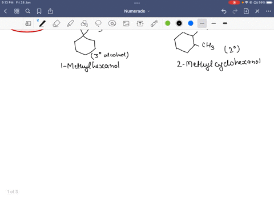Tap the (2°) annotation
The height and width of the screenshot is (205, 274).
[232, 50]
